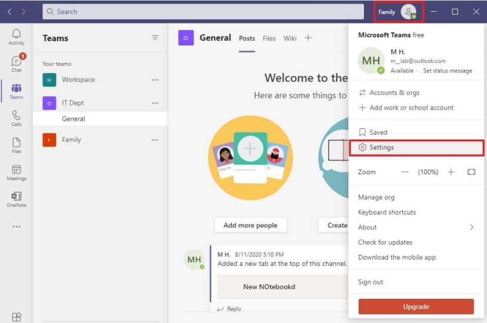This screenshot has width=487, height=323.
Task: Click into the Search box
Action: click(x=203, y=12)
